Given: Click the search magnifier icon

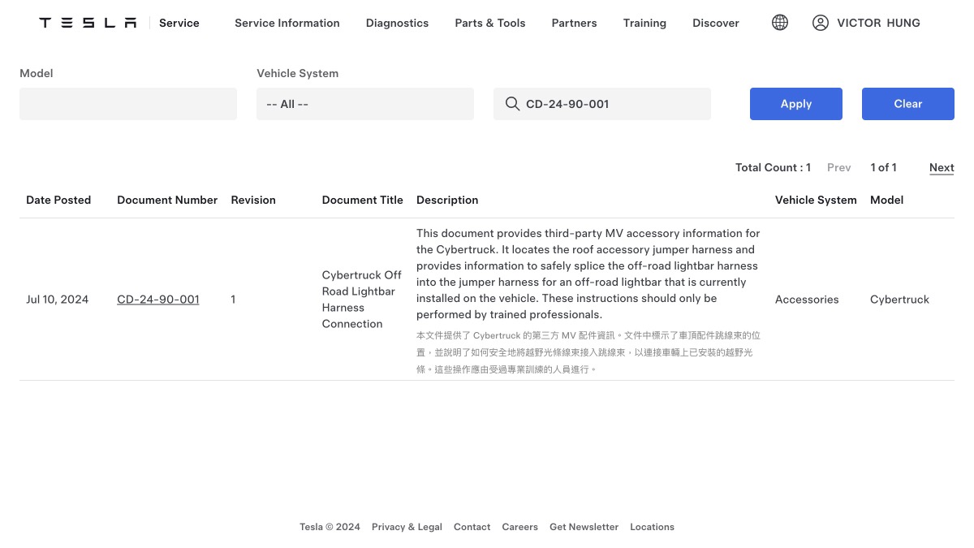Looking at the screenshot, I should point(512,104).
